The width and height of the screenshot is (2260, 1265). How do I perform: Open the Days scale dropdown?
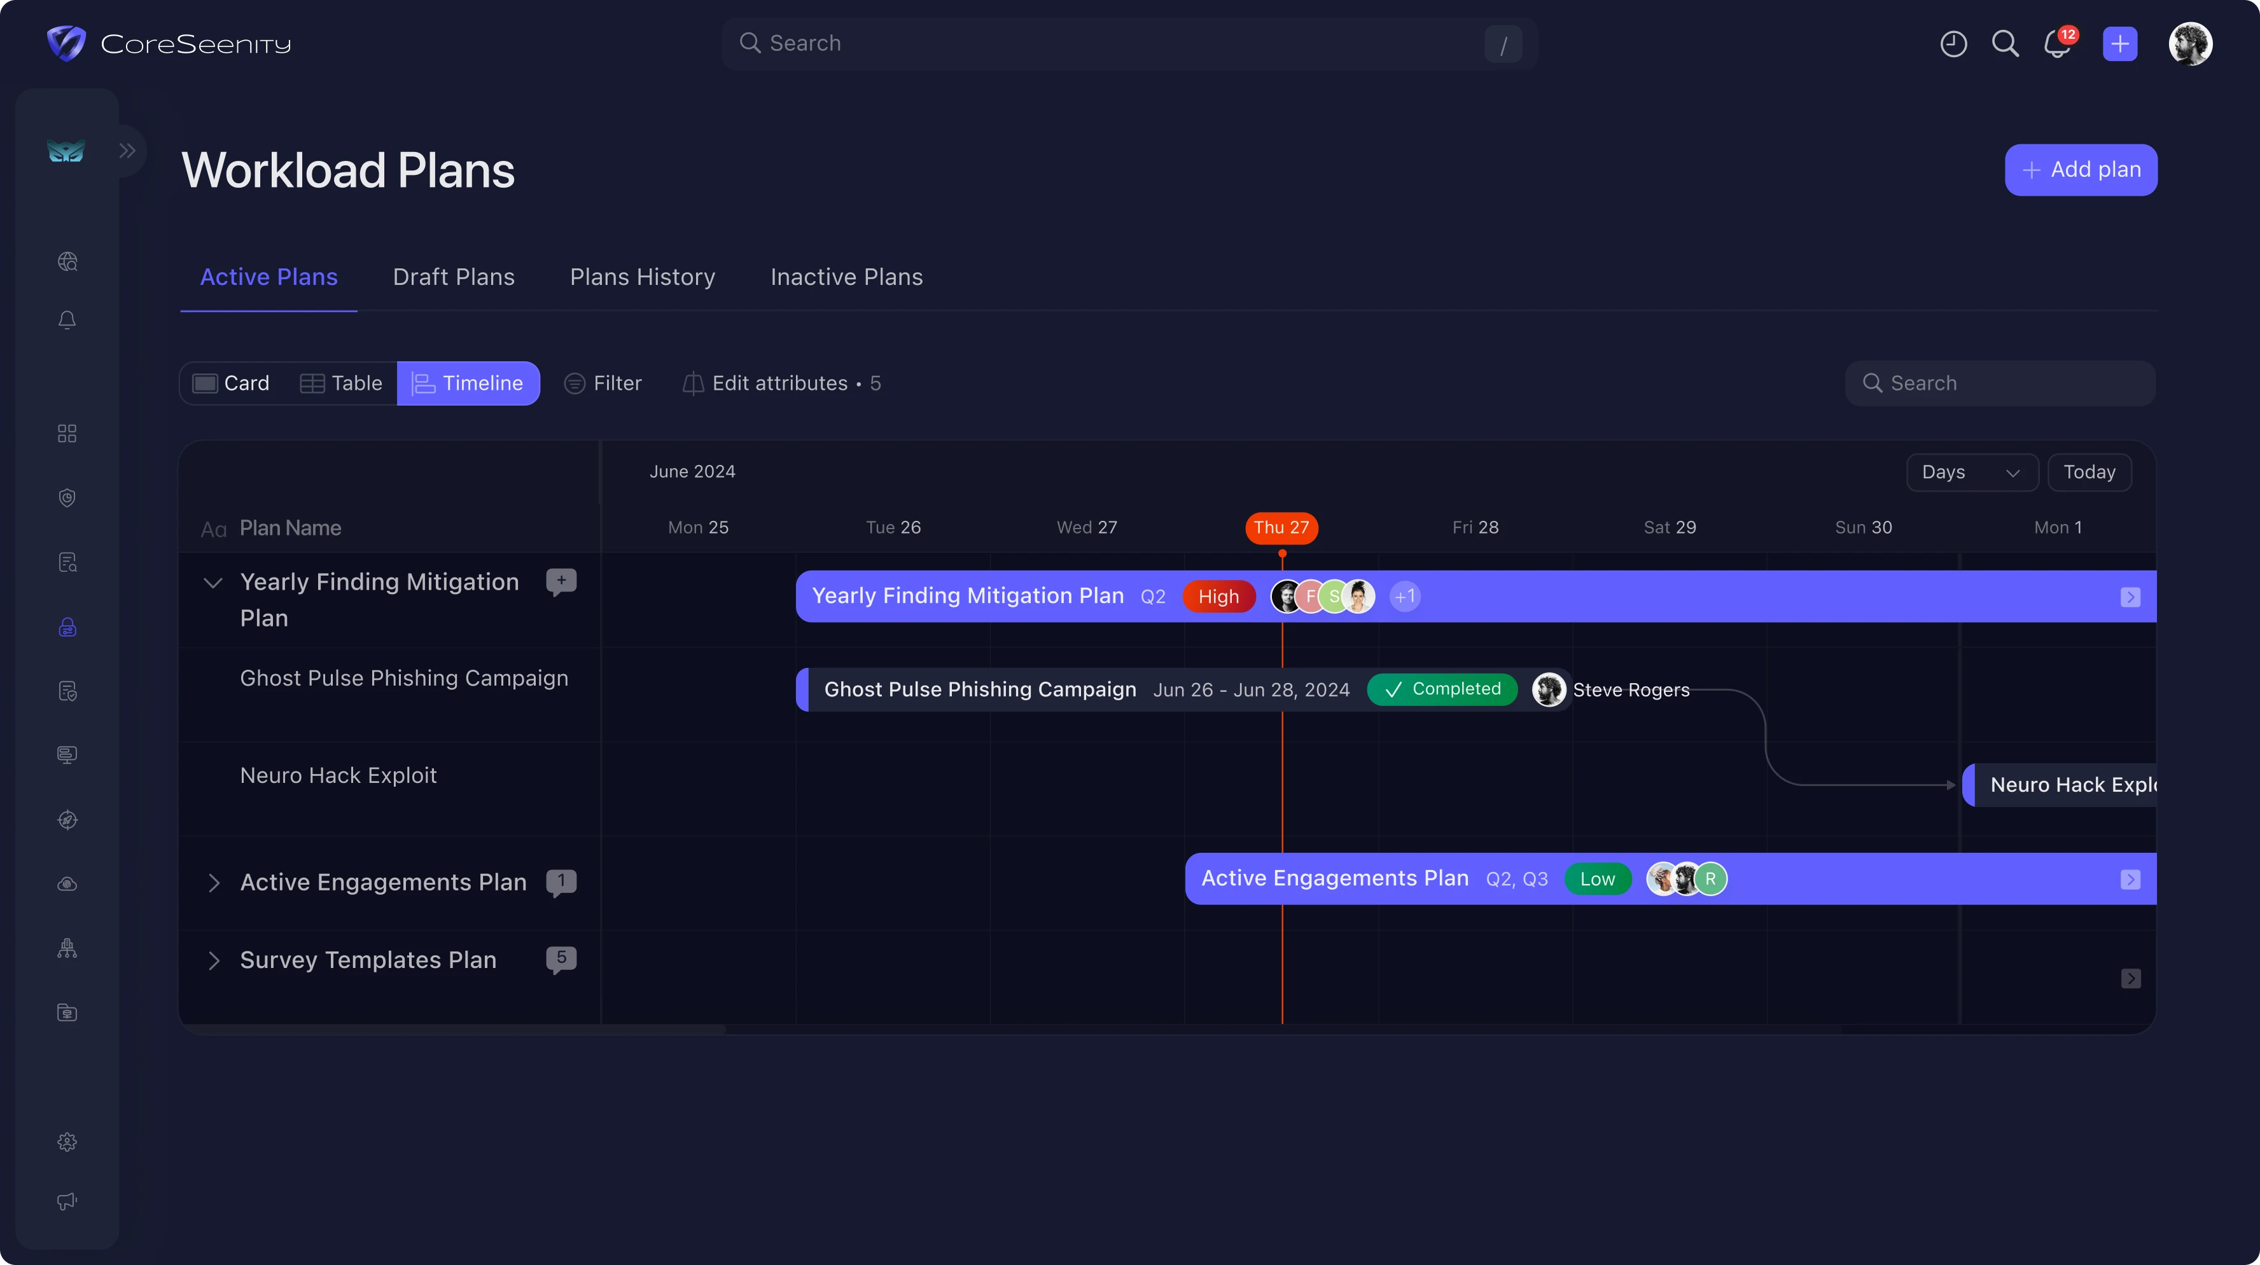click(x=1971, y=472)
